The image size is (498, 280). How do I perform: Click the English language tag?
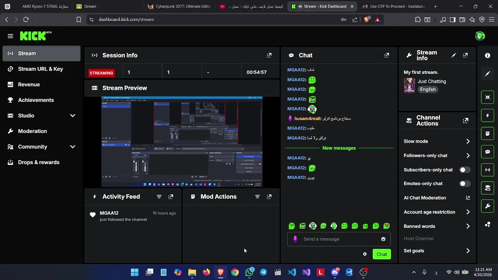[x=428, y=89]
